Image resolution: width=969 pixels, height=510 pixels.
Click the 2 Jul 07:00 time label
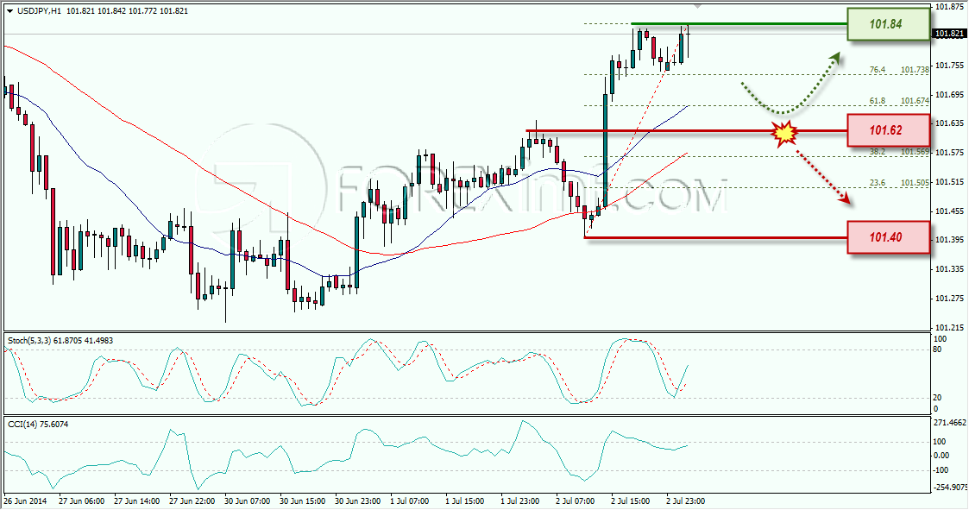(x=576, y=501)
